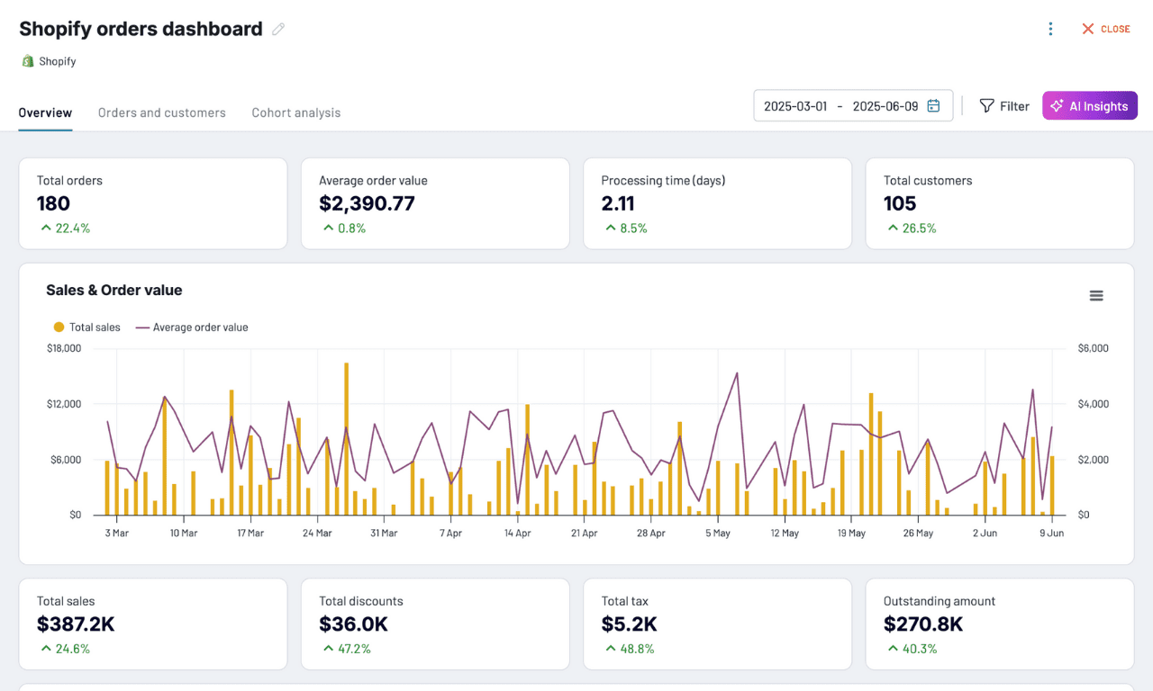Switch to Cohort analysis tab

point(296,112)
